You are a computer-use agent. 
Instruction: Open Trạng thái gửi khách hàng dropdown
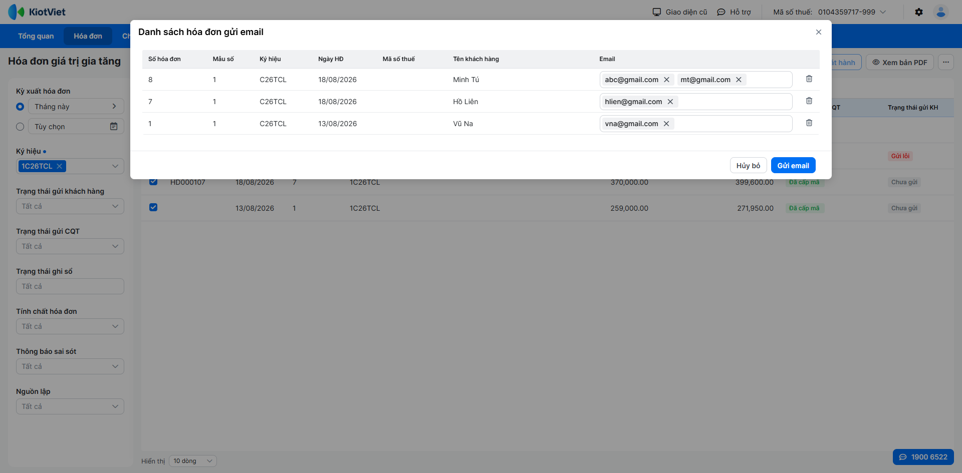pos(70,206)
